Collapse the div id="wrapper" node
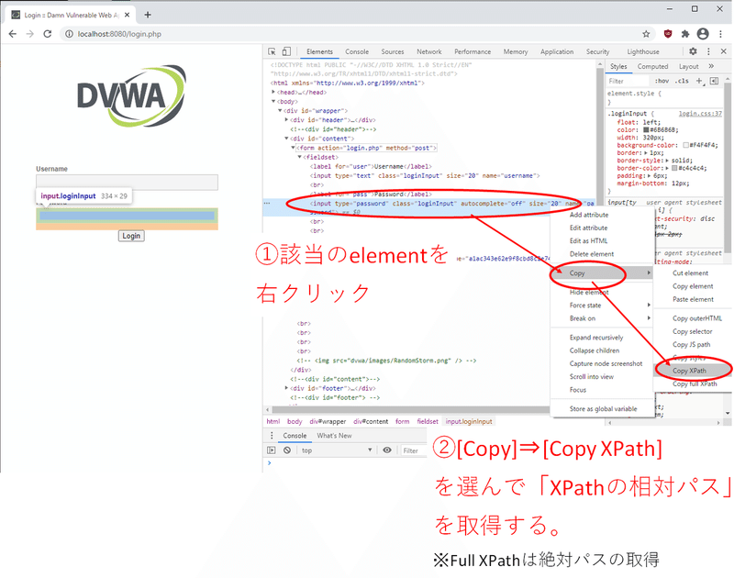Image resolution: width=734 pixels, height=578 pixels. pos(280,111)
